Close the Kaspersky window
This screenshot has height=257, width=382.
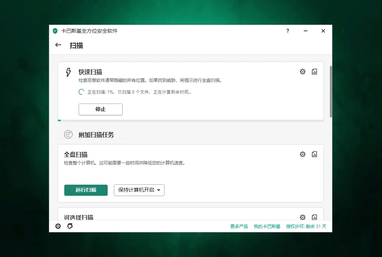click(323, 31)
